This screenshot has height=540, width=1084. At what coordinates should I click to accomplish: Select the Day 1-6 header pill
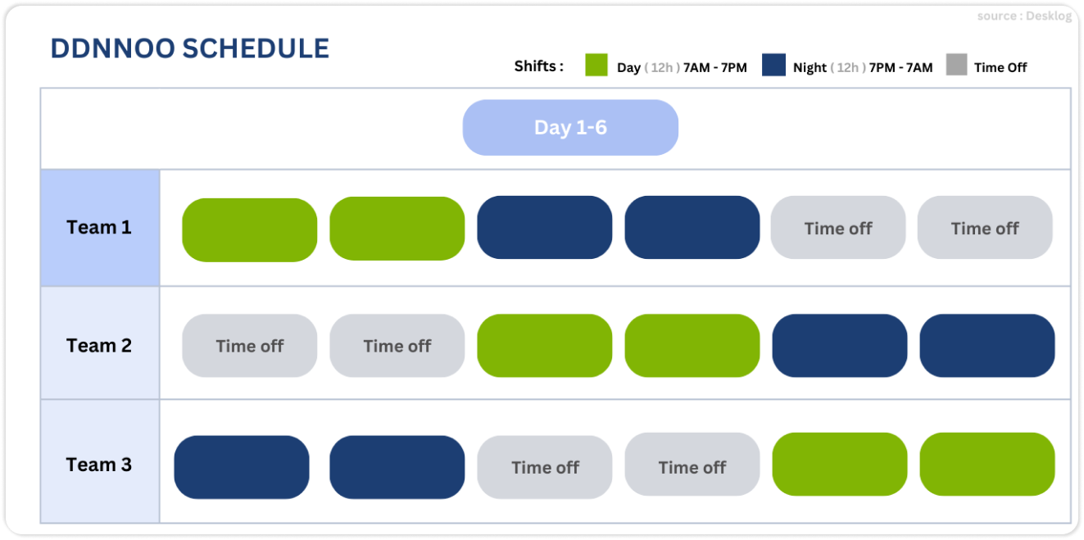[x=570, y=128]
